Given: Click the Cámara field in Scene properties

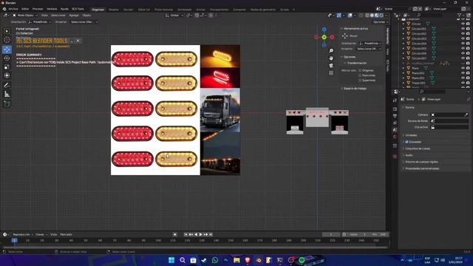Looking at the screenshot, I should (449, 115).
